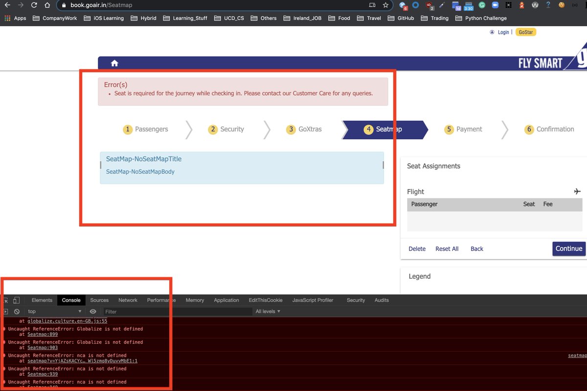Open Live Expressions with the eye icon

point(93,311)
